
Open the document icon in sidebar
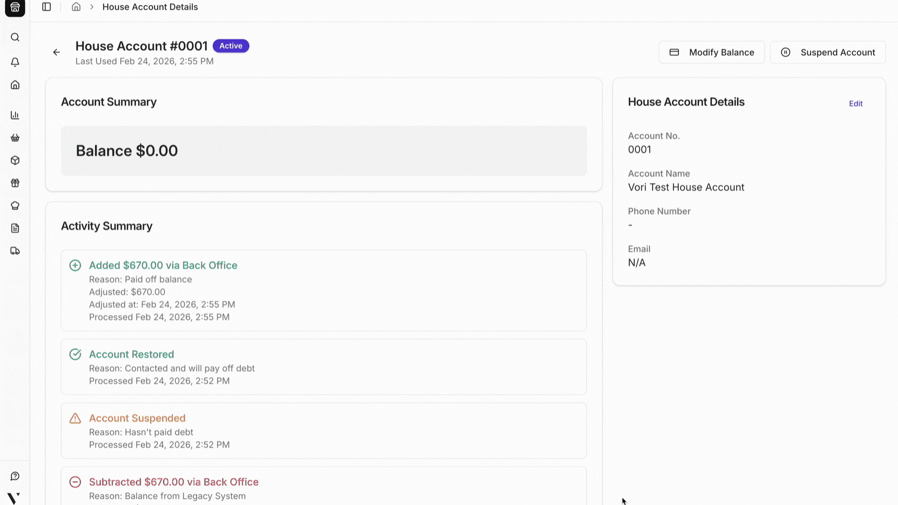pos(15,228)
